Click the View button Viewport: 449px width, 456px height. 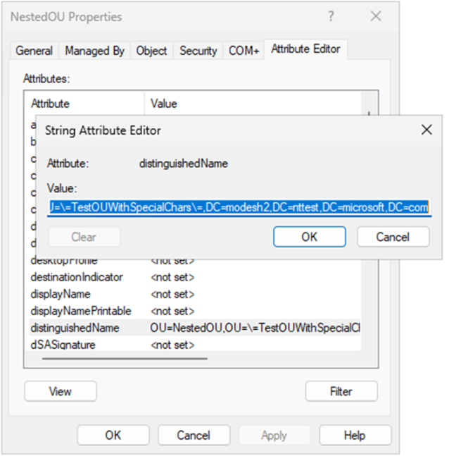[61, 391]
